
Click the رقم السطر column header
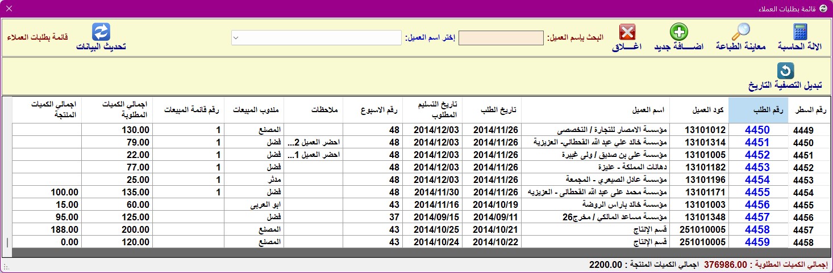[x=810, y=110]
